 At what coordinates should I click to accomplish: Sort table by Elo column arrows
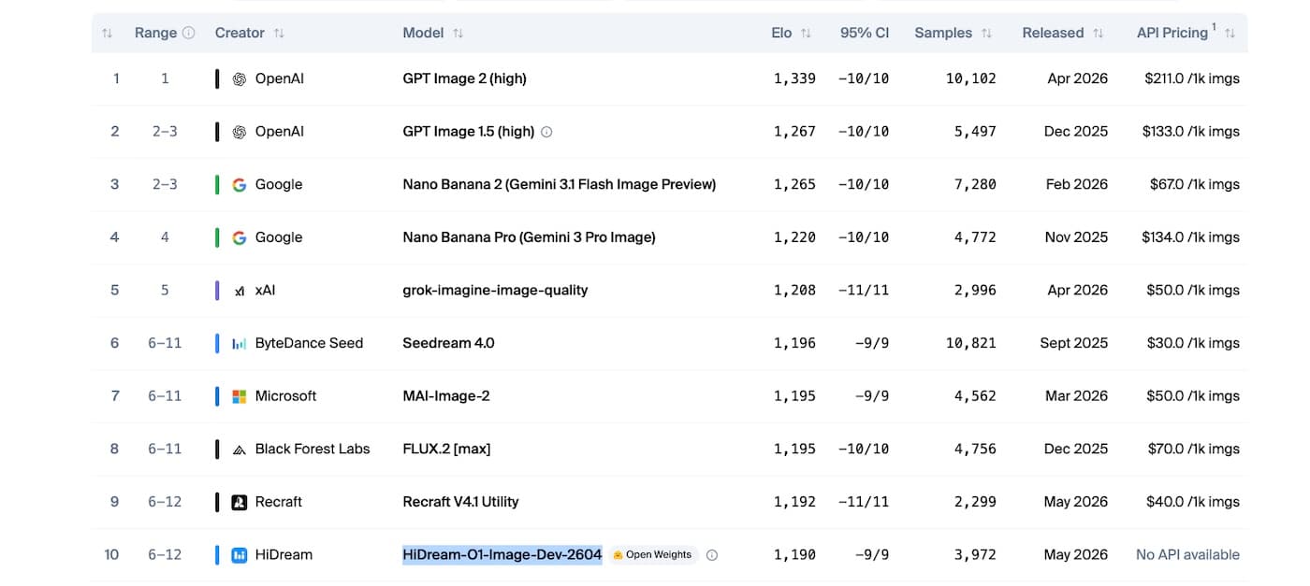pos(807,33)
